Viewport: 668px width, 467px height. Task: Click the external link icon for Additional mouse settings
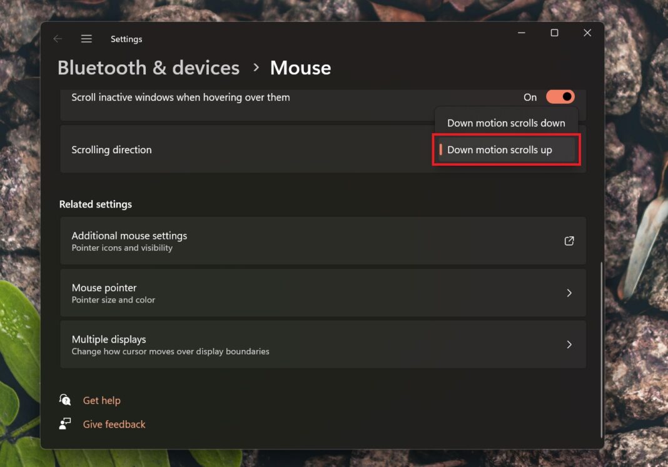[x=569, y=241]
